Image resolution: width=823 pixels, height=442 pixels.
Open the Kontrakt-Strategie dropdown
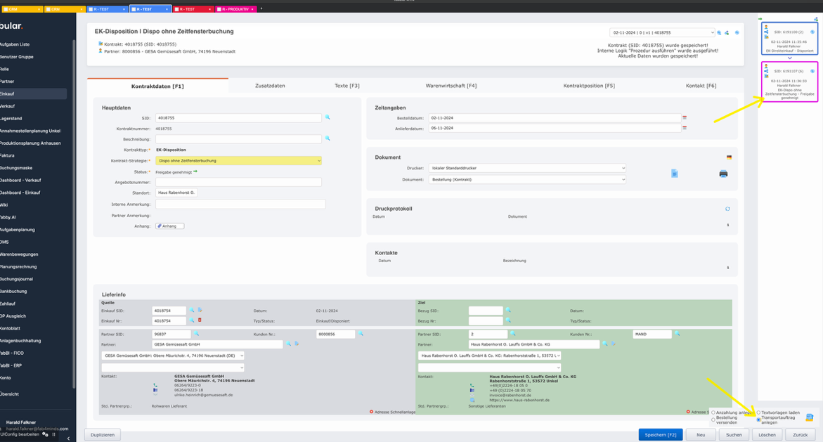tap(238, 161)
